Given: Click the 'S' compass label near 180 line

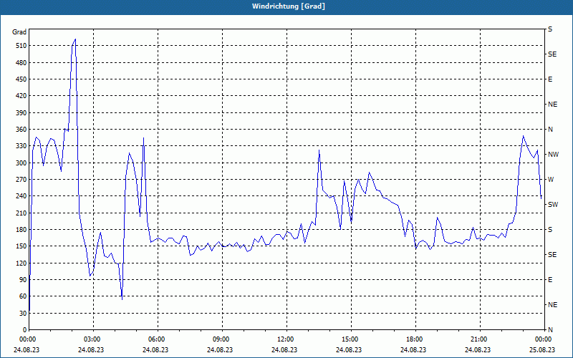Looking at the screenshot, I should coord(550,230).
